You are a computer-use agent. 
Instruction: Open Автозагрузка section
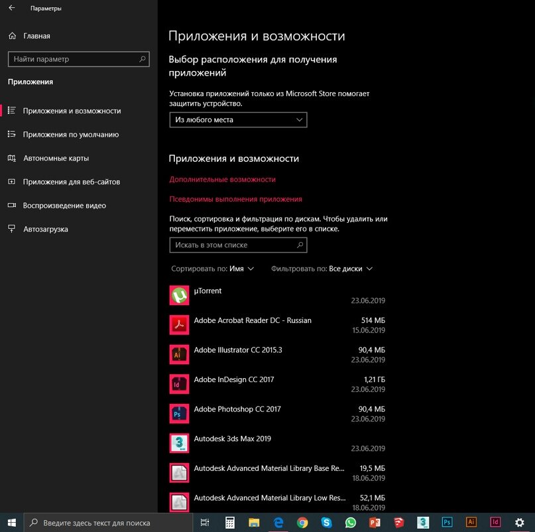45,229
